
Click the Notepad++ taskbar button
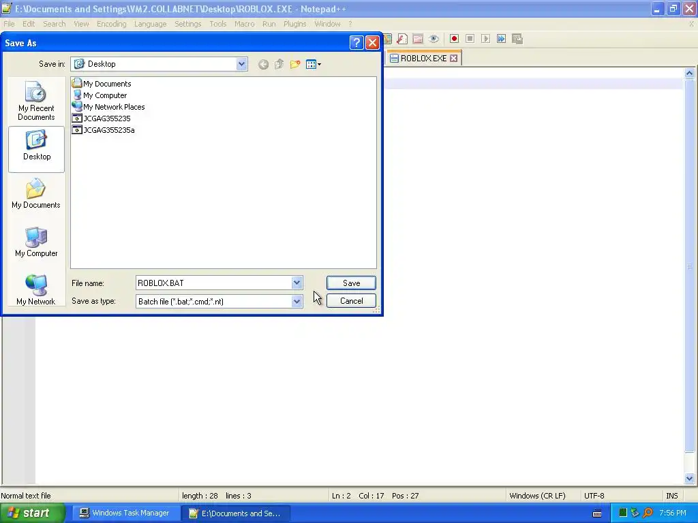point(235,513)
